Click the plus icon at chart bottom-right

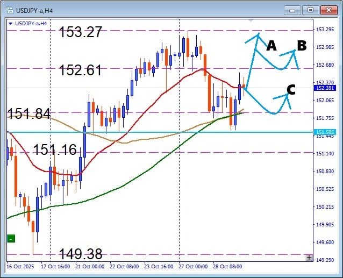point(309,258)
